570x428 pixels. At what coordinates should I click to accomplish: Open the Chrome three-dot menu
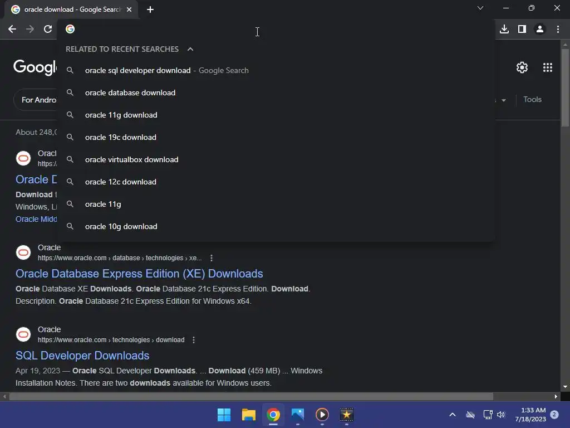558,29
